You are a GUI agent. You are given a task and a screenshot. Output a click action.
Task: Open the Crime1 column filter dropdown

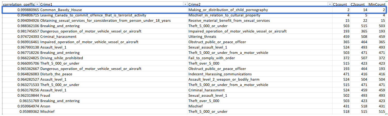[x=185, y=4]
